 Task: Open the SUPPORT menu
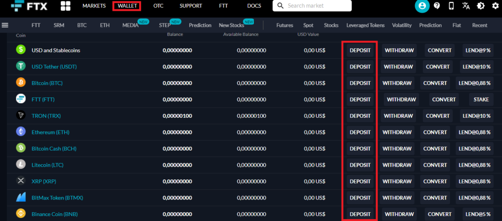[191, 6]
